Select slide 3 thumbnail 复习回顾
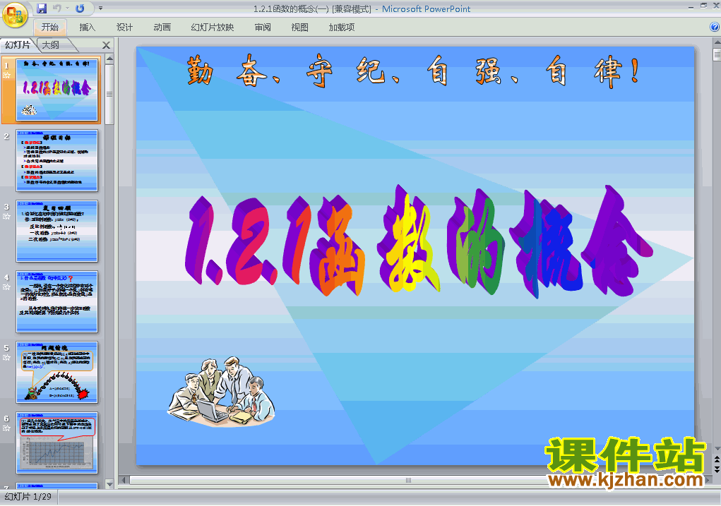 coord(57,231)
